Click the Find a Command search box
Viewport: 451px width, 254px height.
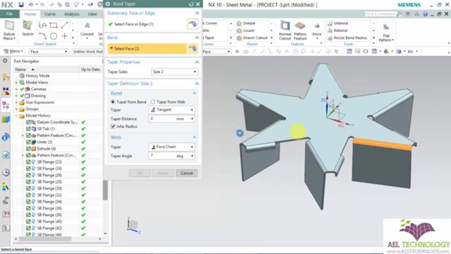click(x=383, y=14)
